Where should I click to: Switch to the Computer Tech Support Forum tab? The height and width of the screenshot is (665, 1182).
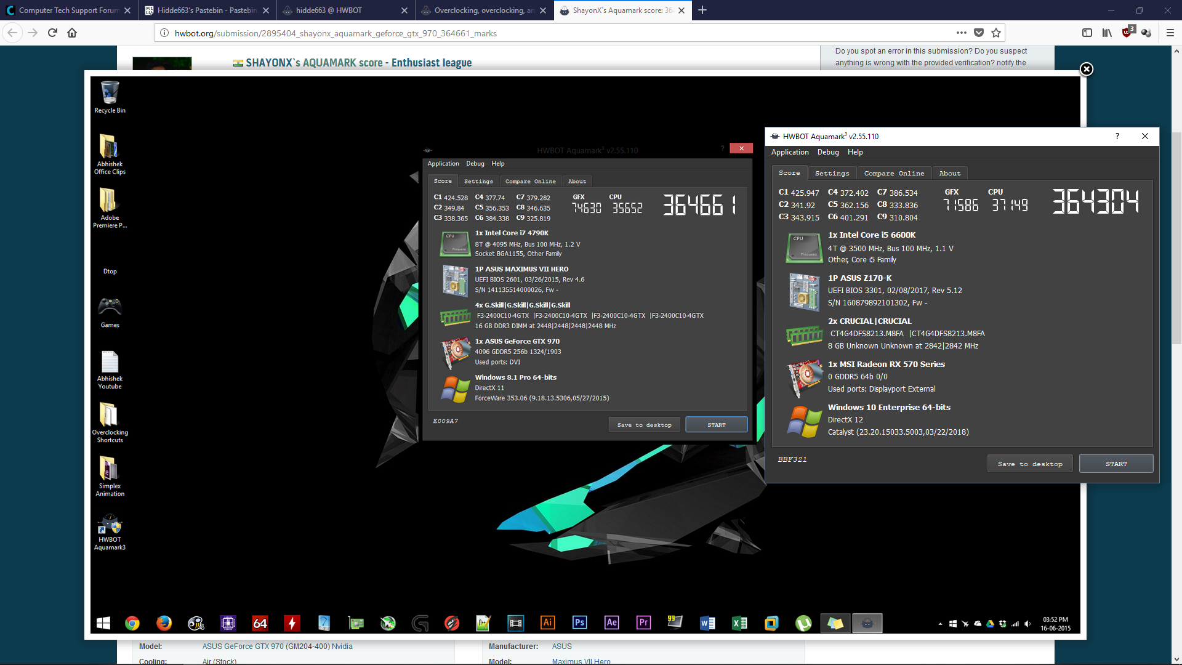click(x=68, y=10)
